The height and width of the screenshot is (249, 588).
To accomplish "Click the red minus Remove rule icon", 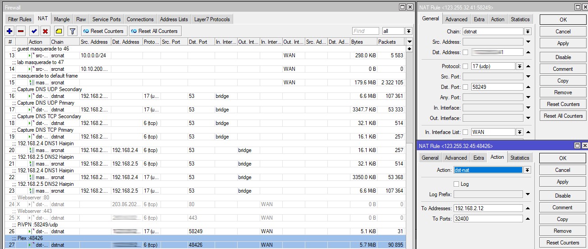I will point(21,31).
